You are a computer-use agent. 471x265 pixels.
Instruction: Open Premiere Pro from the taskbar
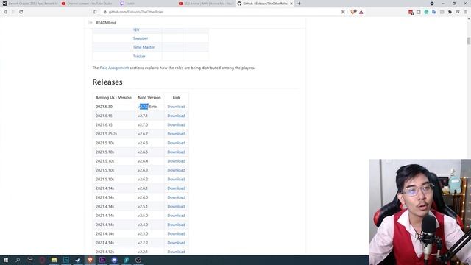coord(102,260)
